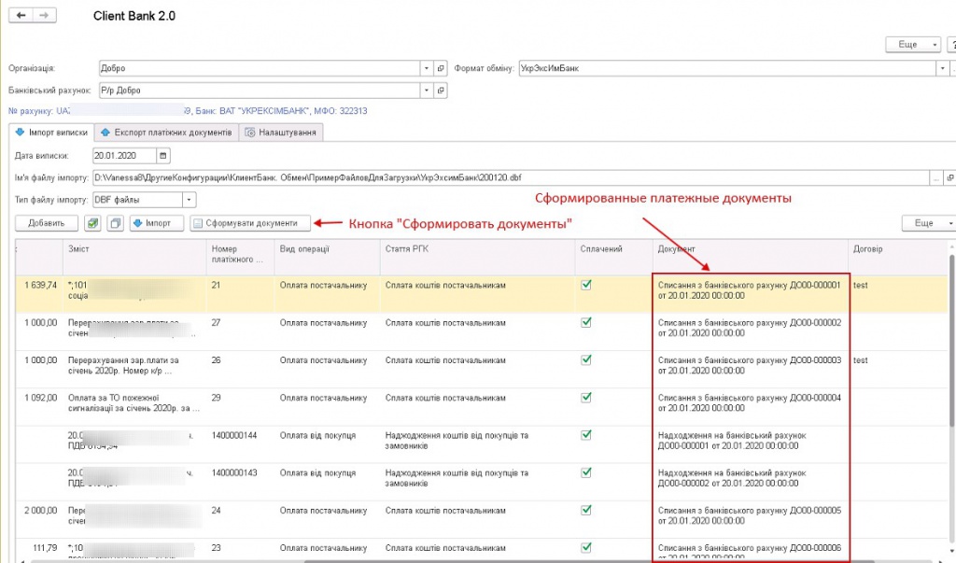Browse for import file with ellipsis button

935,177
